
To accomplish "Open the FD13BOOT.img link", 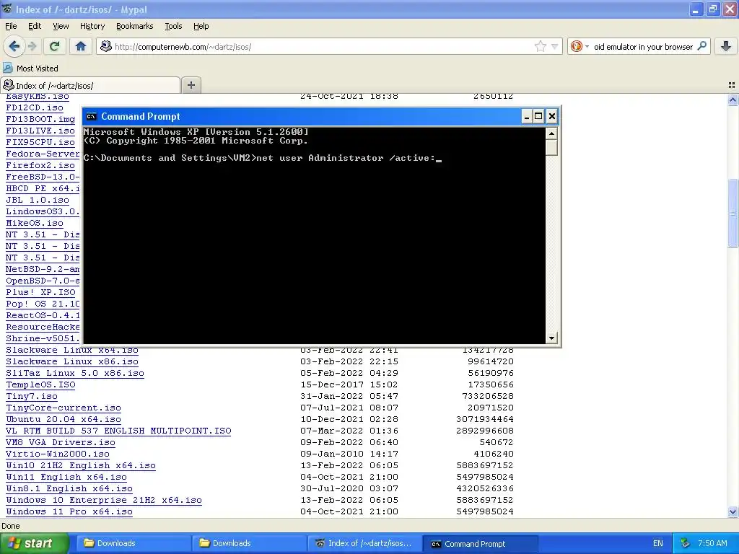I will 40,119.
